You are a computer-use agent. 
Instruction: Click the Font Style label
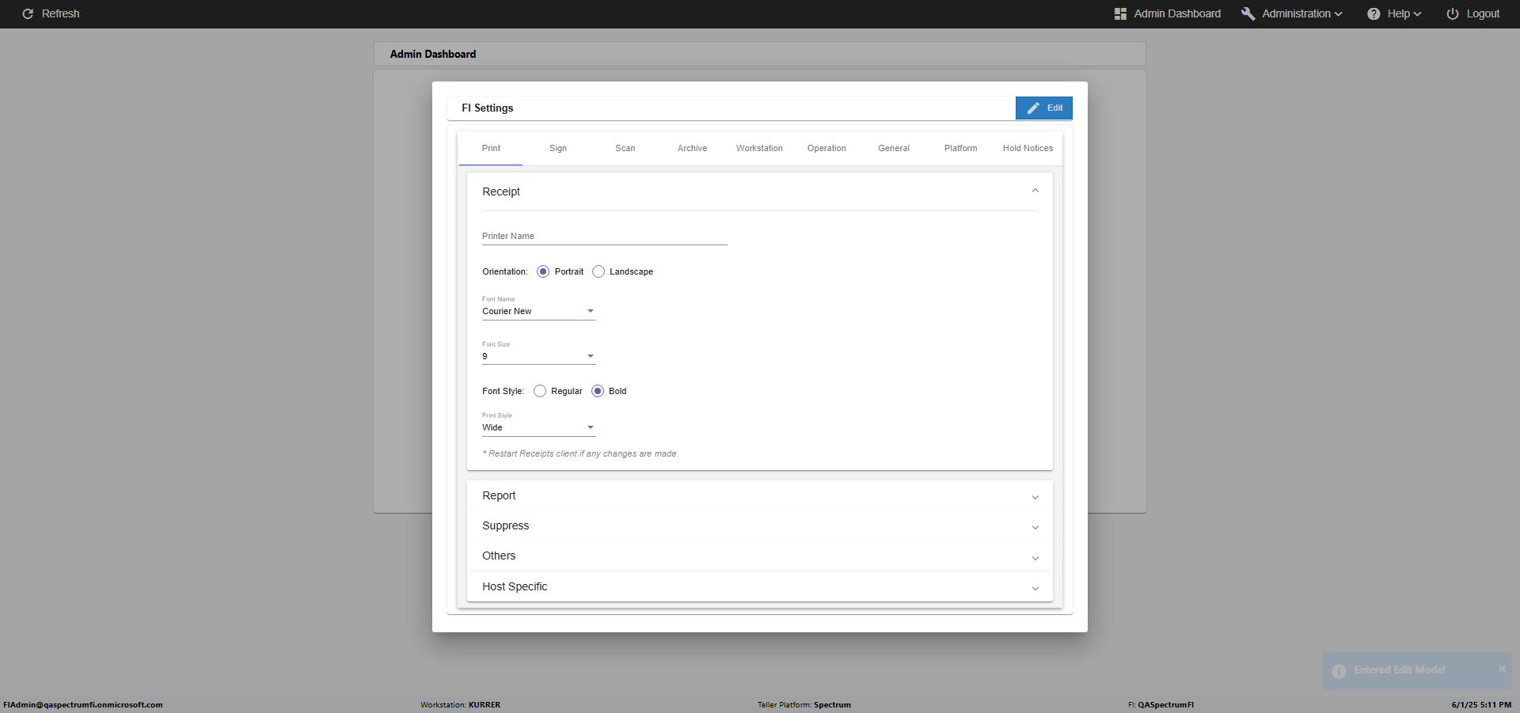pos(503,391)
